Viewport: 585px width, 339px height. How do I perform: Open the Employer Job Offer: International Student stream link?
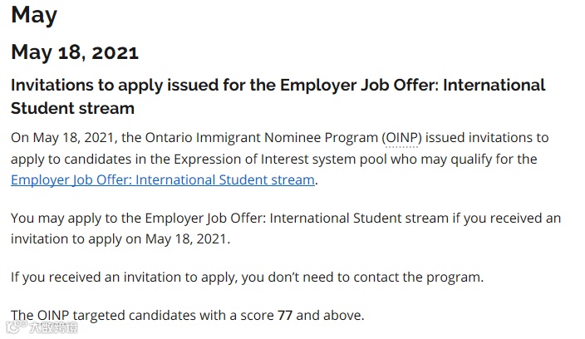tap(163, 179)
